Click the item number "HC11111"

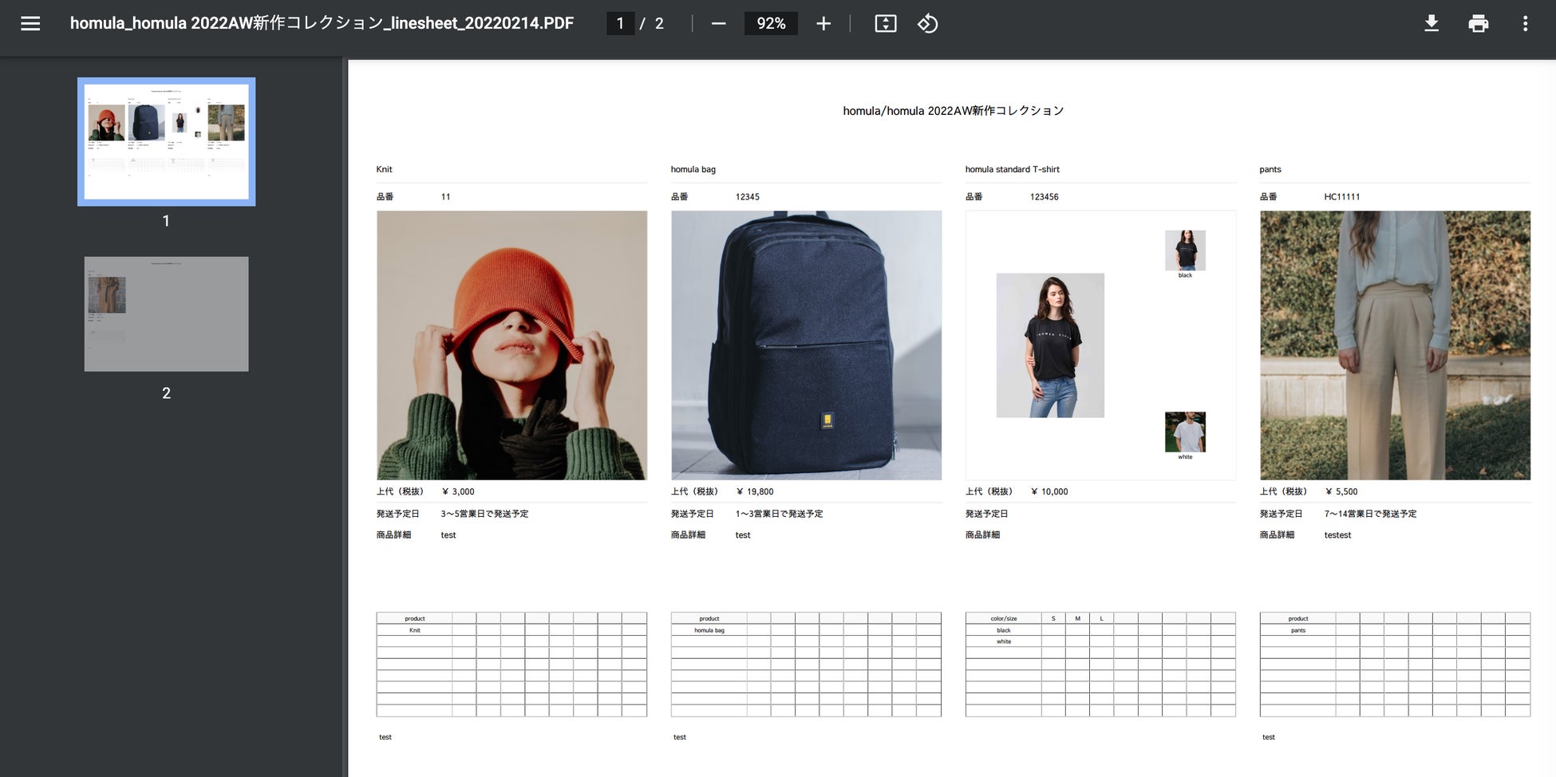(1342, 196)
